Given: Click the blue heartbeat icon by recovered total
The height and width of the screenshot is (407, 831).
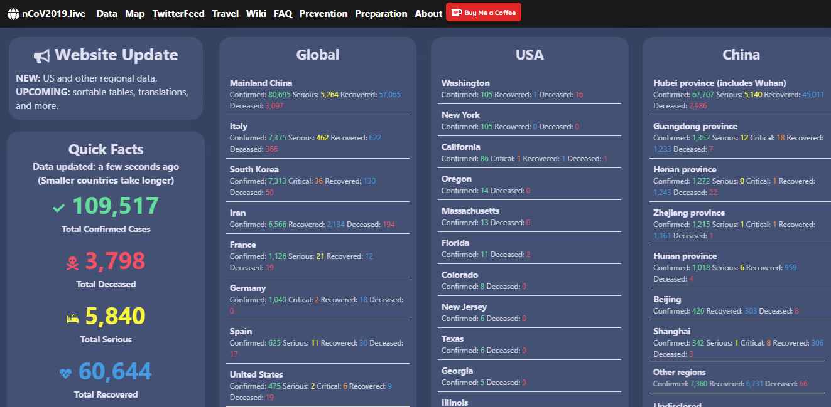Looking at the screenshot, I should pos(66,373).
